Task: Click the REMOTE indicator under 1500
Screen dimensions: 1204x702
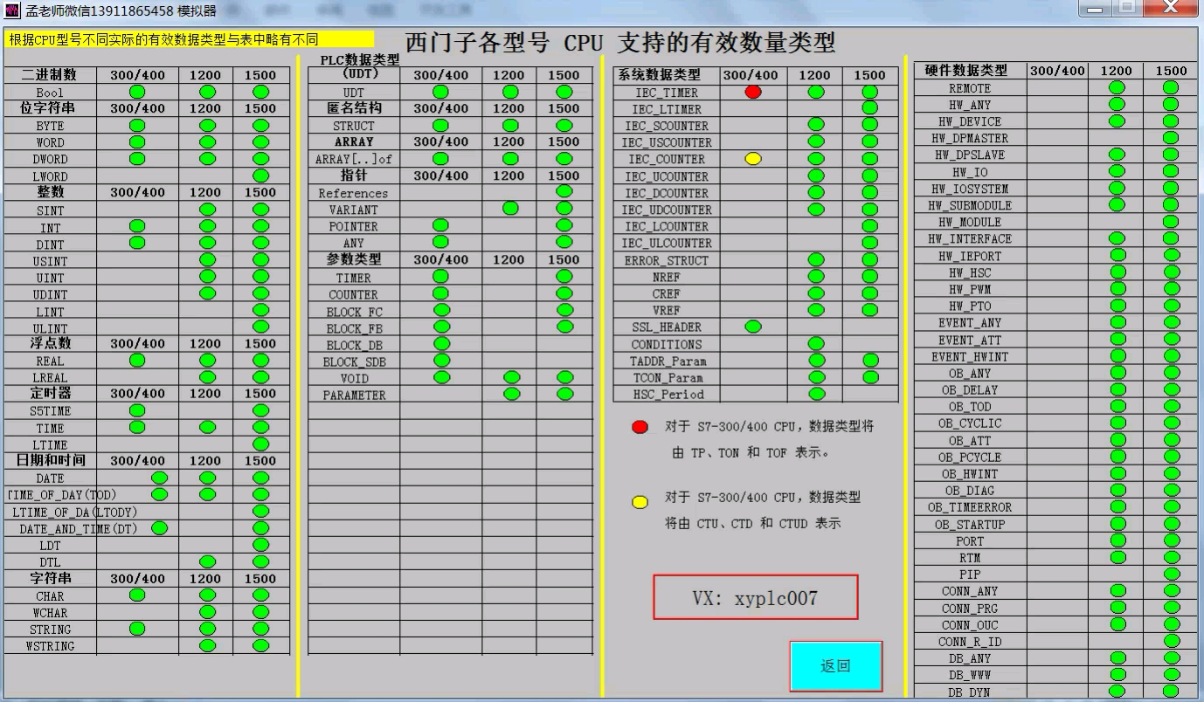Action: click(x=1171, y=87)
